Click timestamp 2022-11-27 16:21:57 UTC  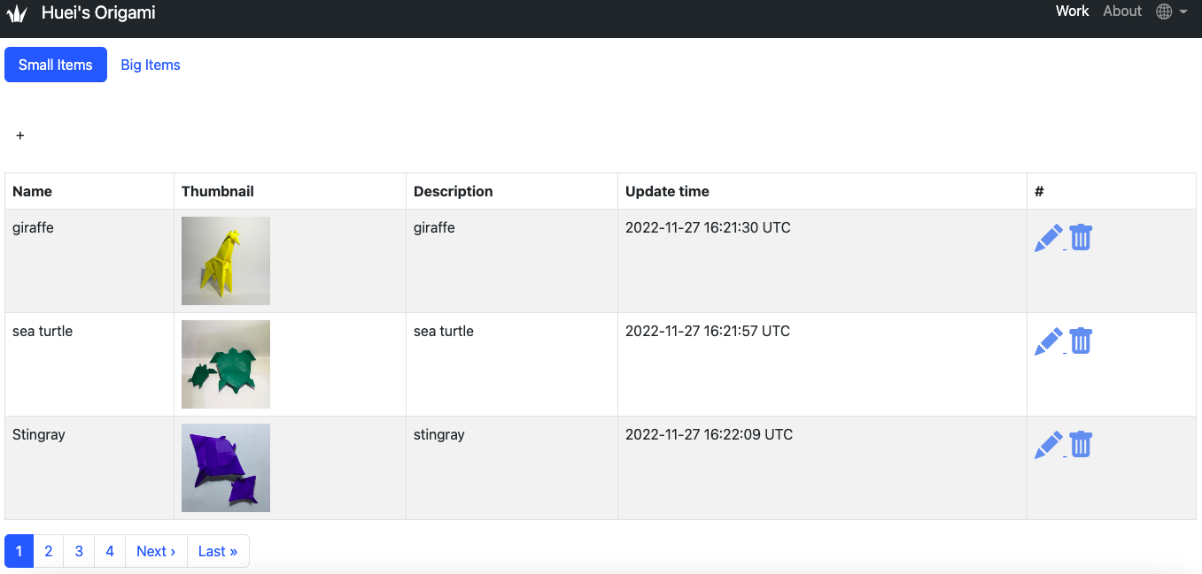point(708,331)
